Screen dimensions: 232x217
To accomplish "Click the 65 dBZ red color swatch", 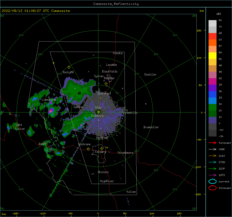I will 212,36.
